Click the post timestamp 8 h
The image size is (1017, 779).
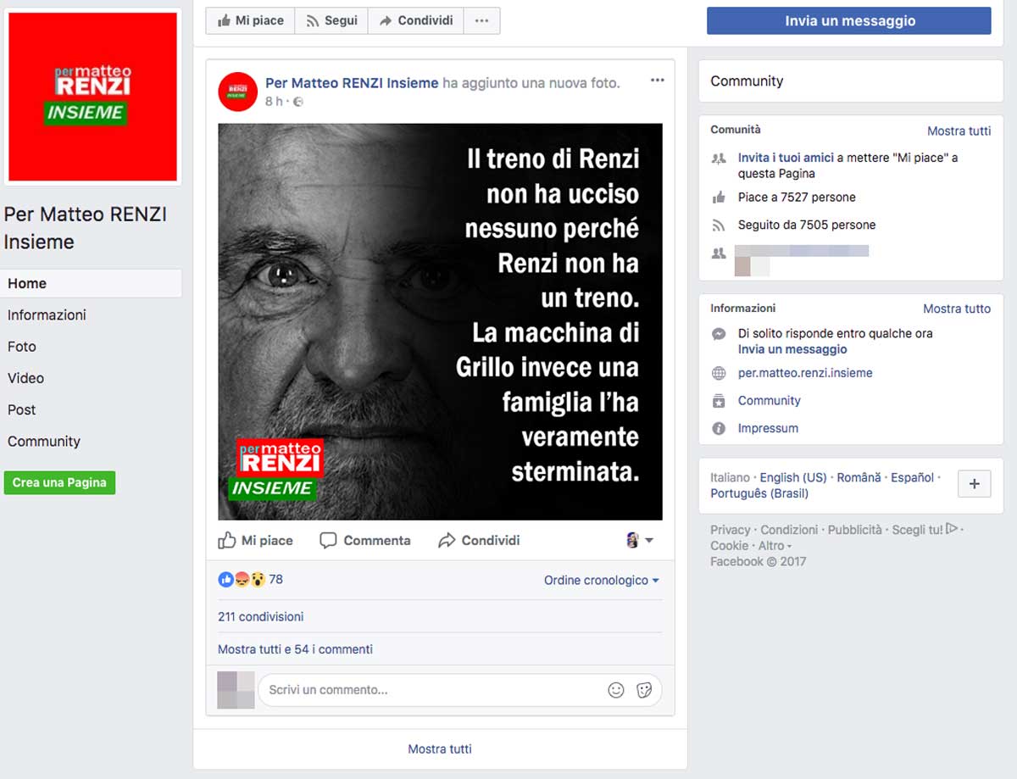(274, 102)
